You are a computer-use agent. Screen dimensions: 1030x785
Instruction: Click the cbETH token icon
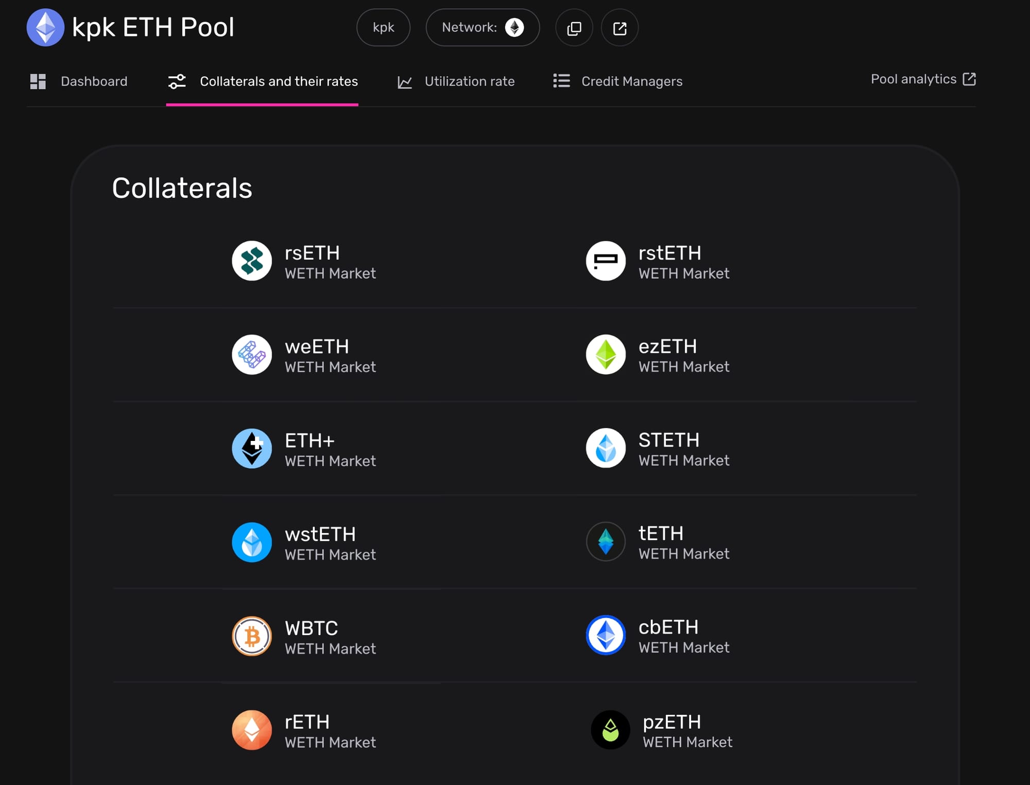(x=606, y=635)
